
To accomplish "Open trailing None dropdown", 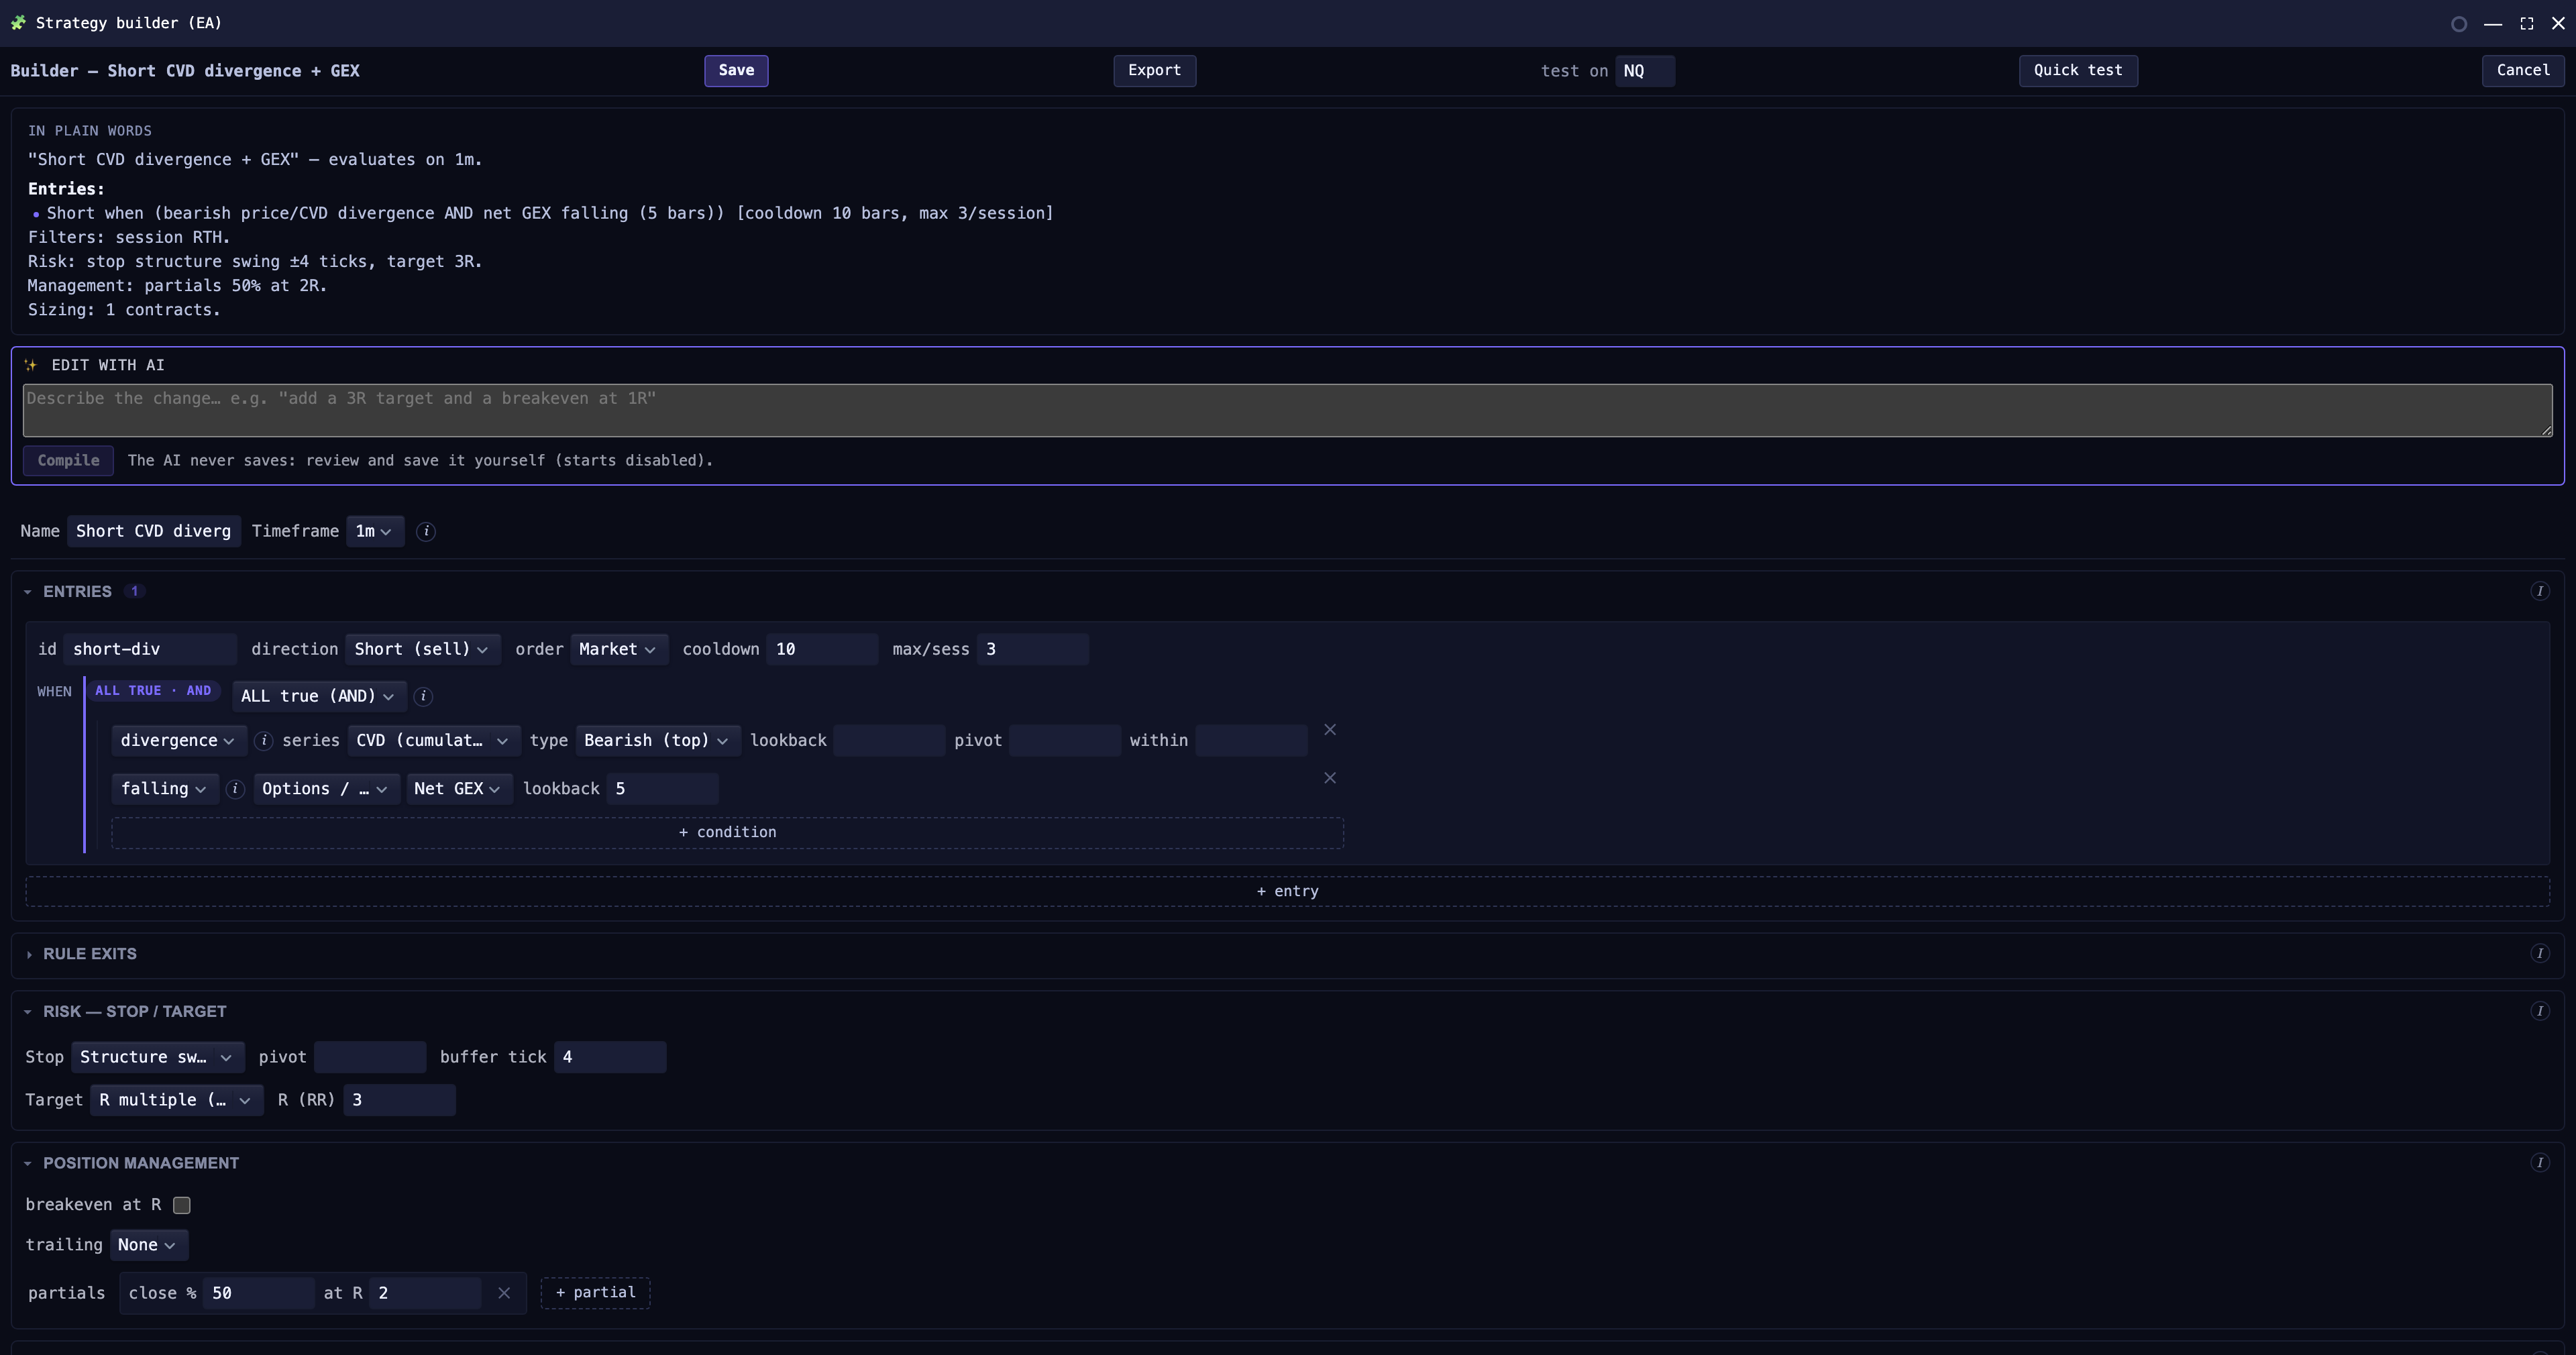I will point(149,1246).
